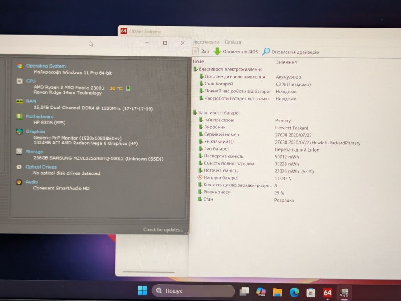Click the green CPU temperature indicator icon

point(128,88)
